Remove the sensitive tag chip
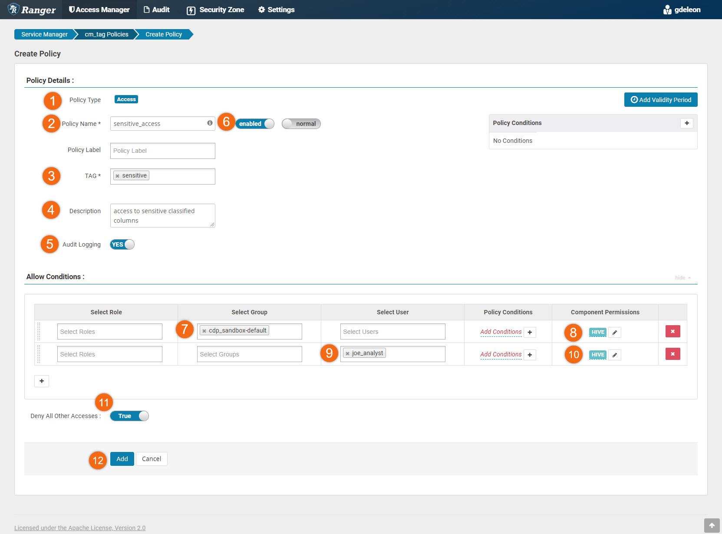 [118, 176]
